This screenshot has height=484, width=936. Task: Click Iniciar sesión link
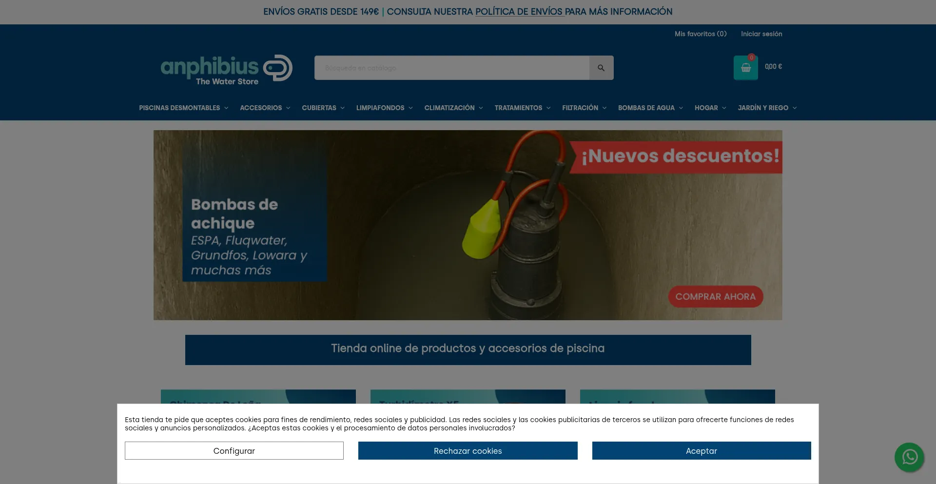click(x=761, y=34)
